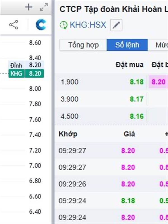The width and height of the screenshot is (168, 224).
Task: Switch to the partially visible Mức tab
Action: pyautogui.click(x=158, y=45)
